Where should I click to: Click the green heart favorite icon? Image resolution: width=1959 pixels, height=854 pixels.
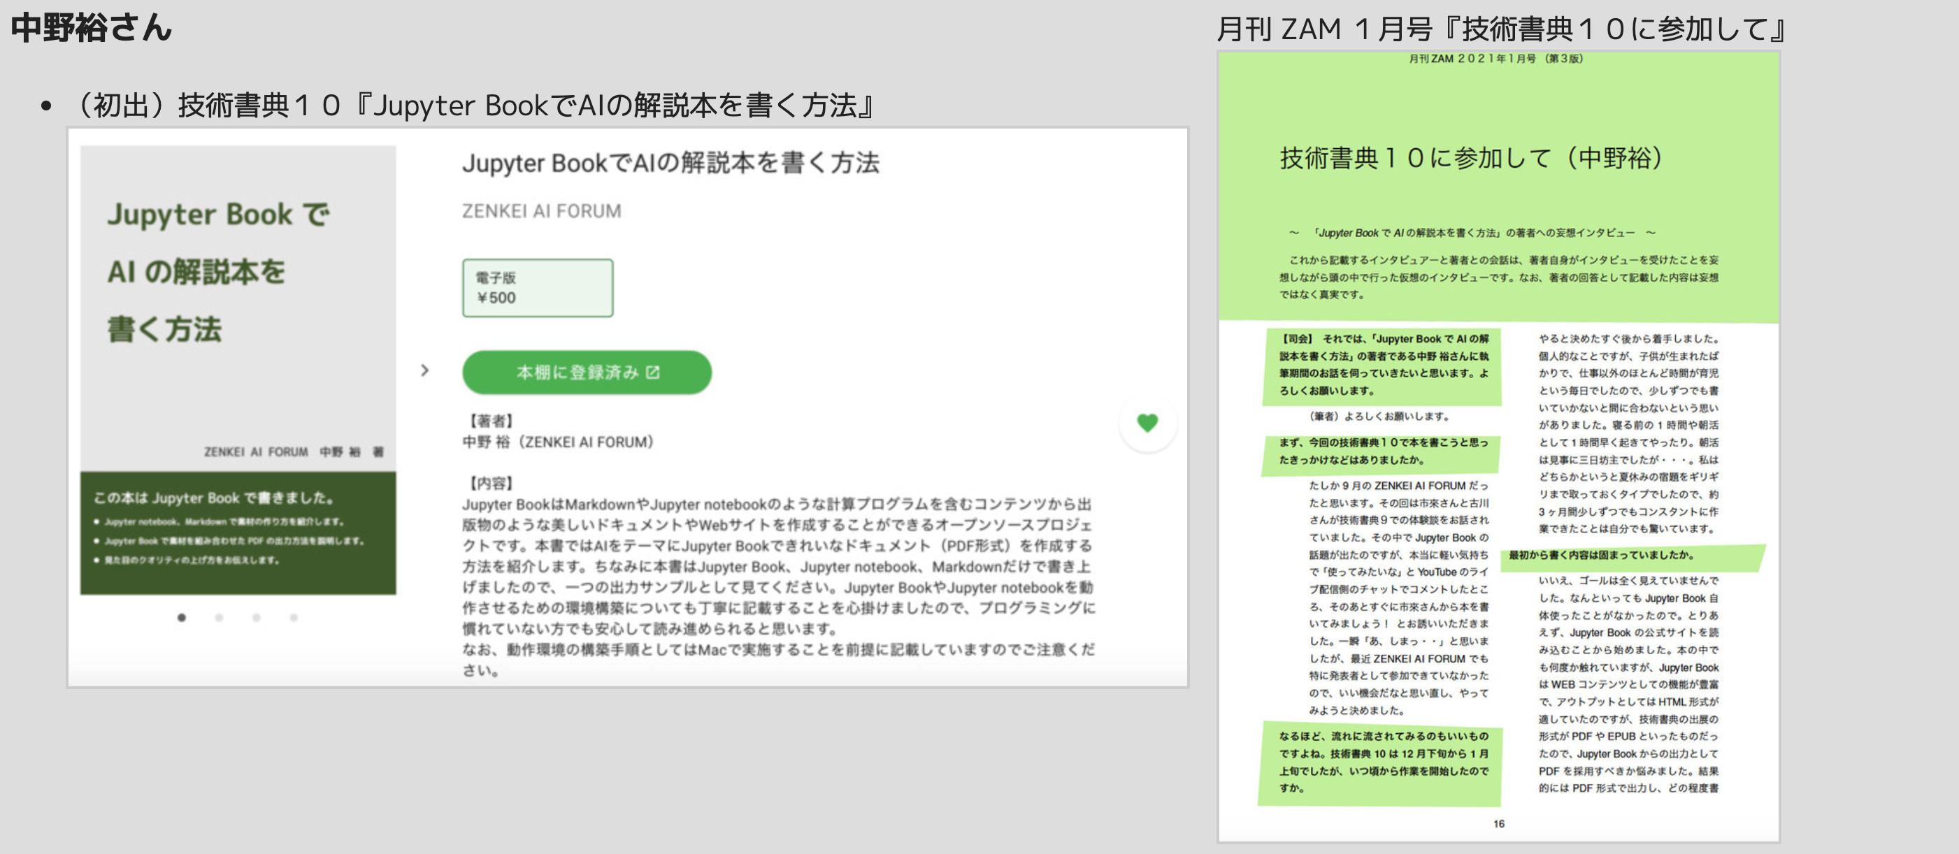(1147, 423)
